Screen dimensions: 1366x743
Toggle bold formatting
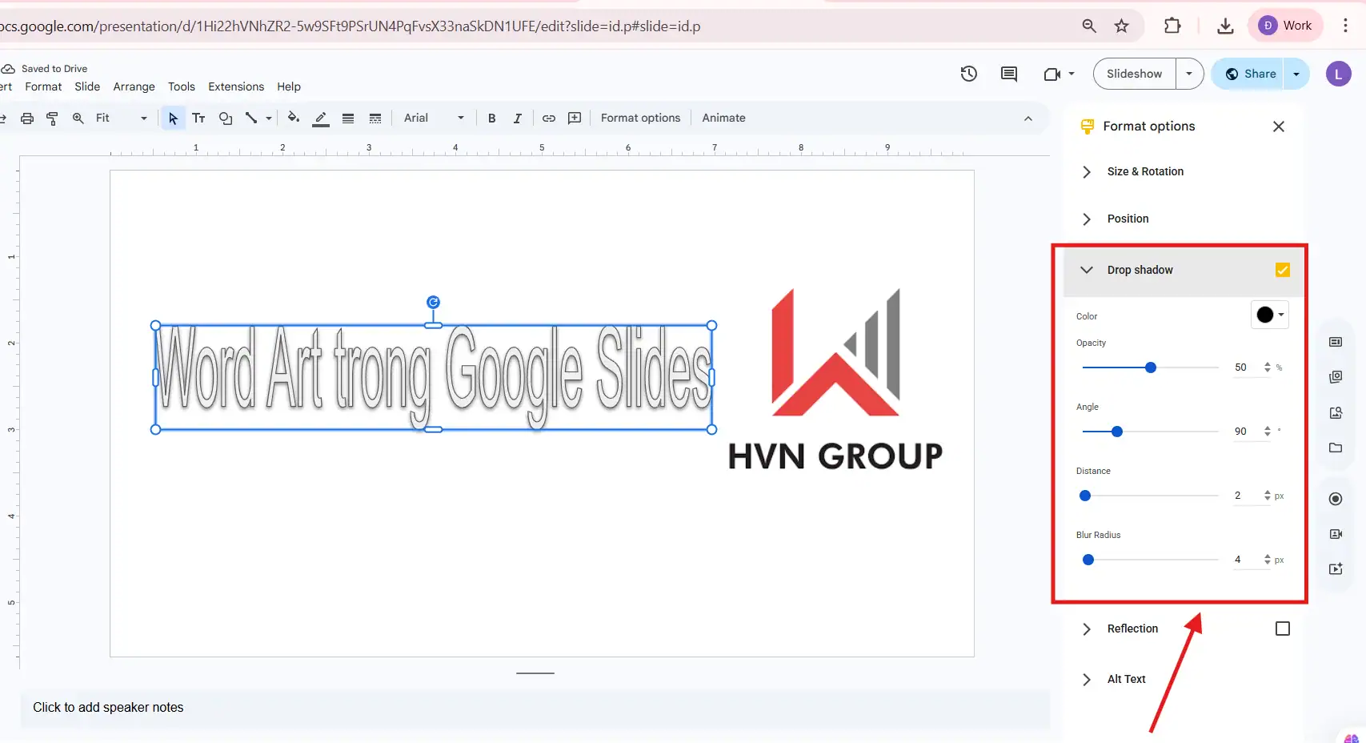[x=491, y=118]
